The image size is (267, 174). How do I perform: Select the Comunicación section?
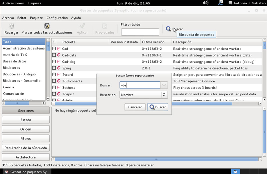pyautogui.click(x=24, y=94)
